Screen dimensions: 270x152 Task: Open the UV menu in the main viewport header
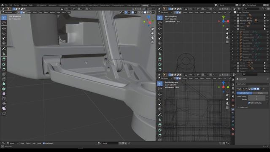(x=68, y=12)
